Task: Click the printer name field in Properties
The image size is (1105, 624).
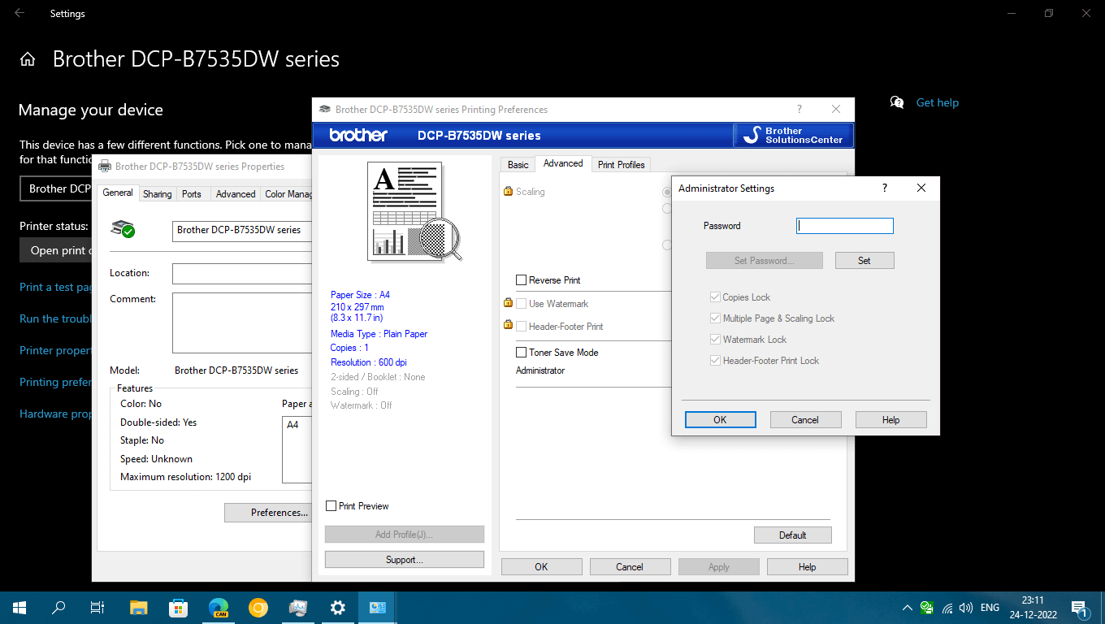Action: point(242,231)
